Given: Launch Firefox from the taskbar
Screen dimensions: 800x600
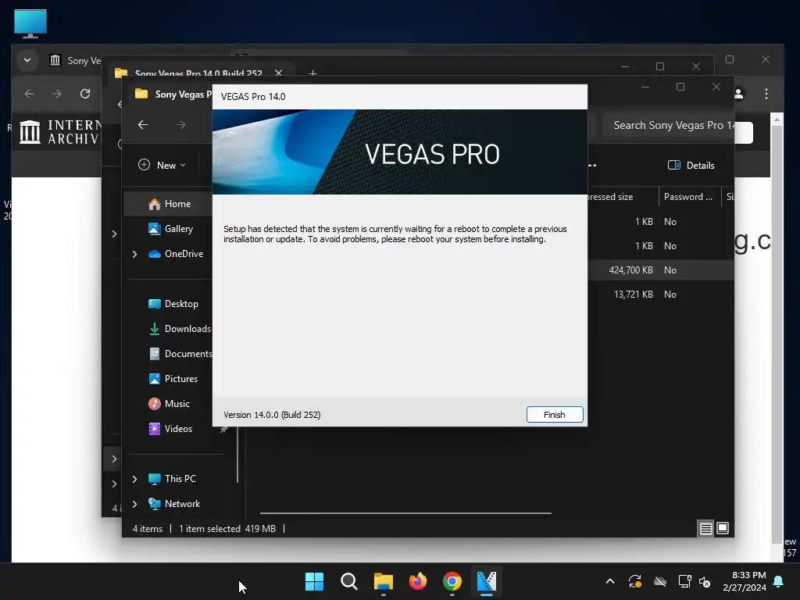Looking at the screenshot, I should click(x=418, y=581).
